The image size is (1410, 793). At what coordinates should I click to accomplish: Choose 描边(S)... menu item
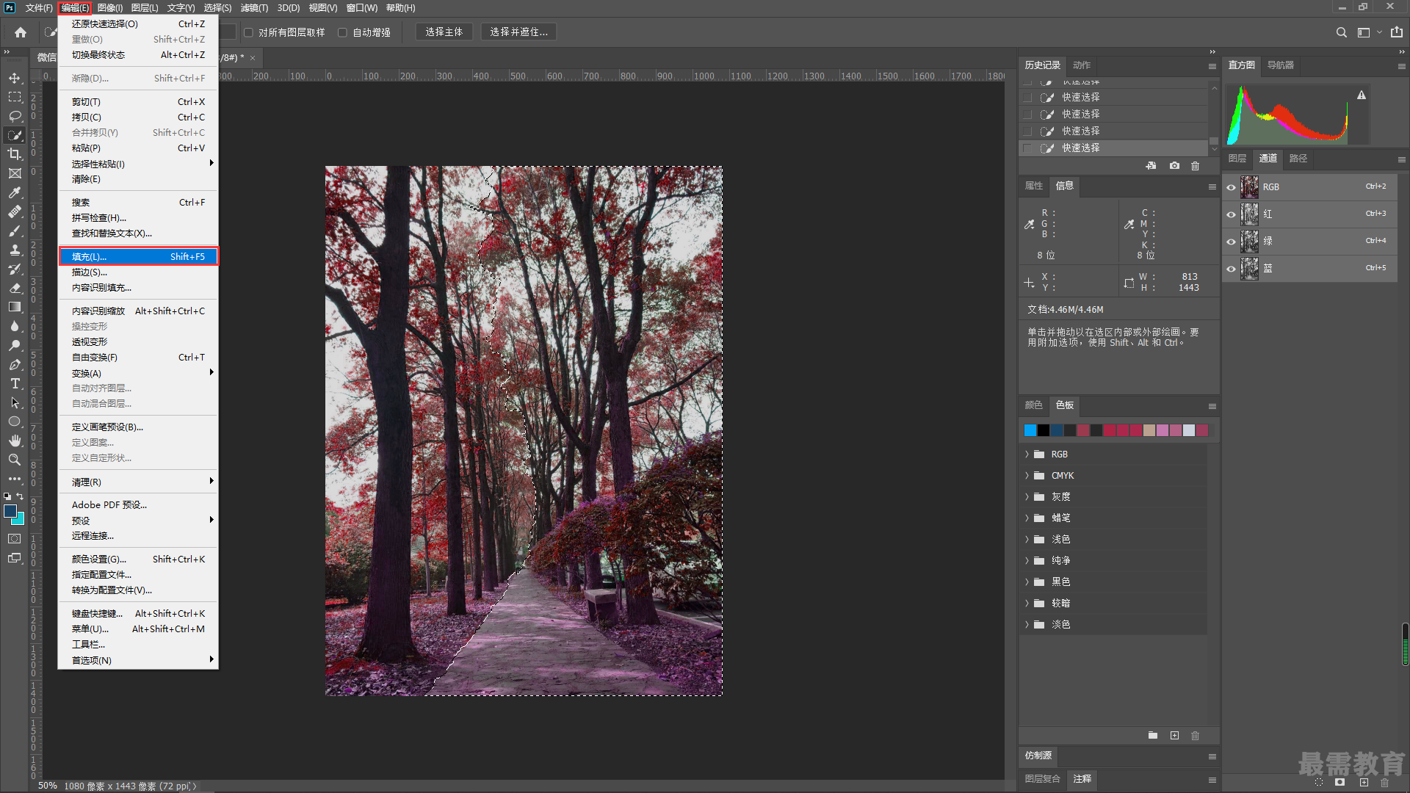[138, 272]
